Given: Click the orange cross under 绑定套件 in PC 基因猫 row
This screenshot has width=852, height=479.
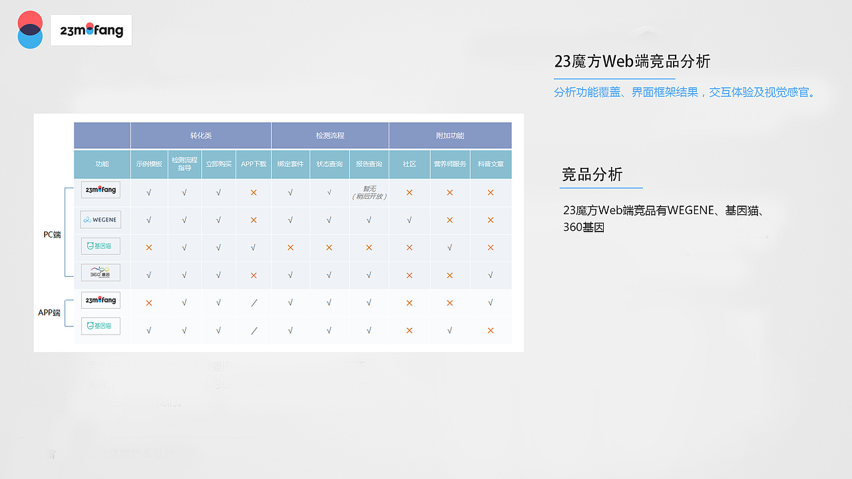Looking at the screenshot, I should pos(290,247).
